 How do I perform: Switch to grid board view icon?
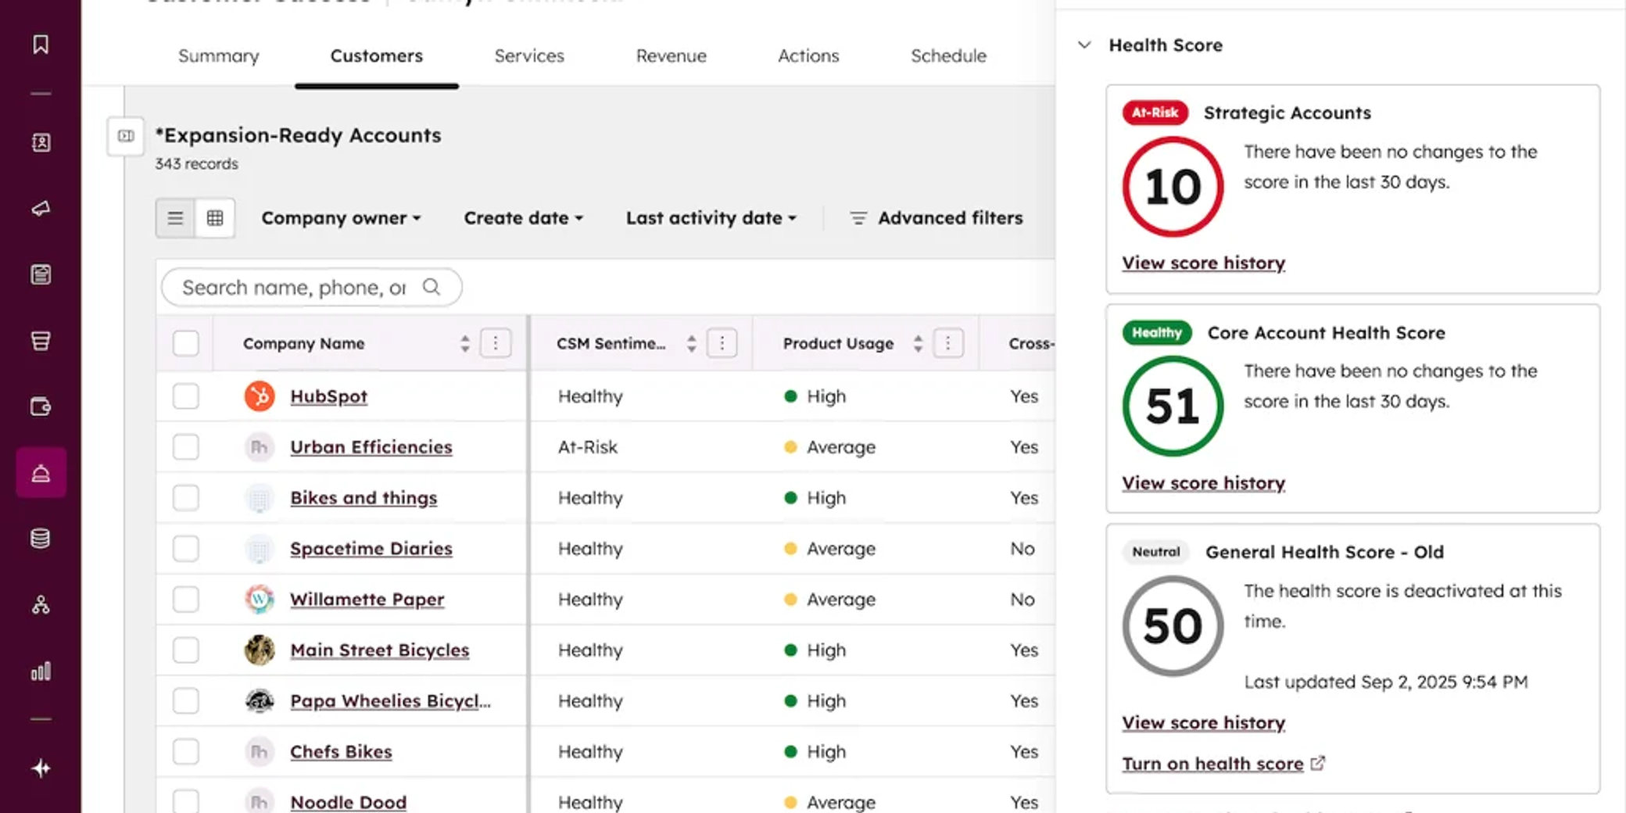tap(215, 218)
